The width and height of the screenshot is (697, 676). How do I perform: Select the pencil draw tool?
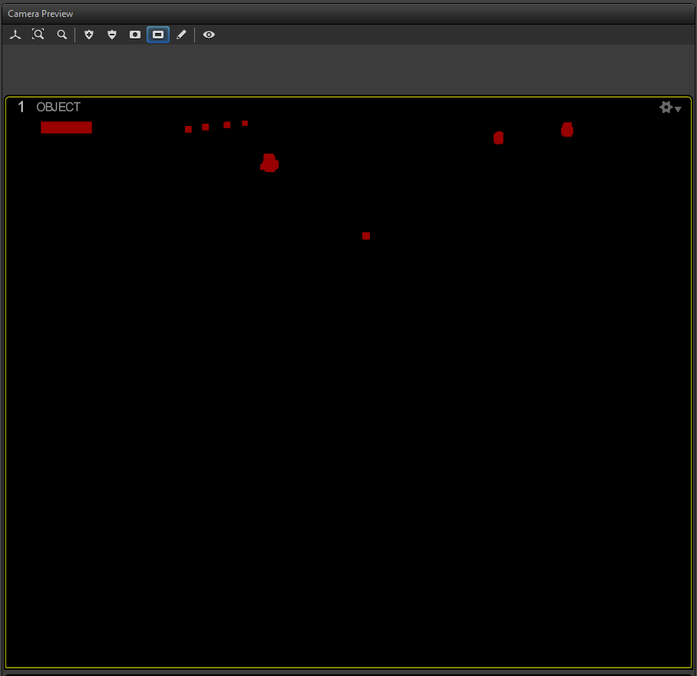(181, 35)
